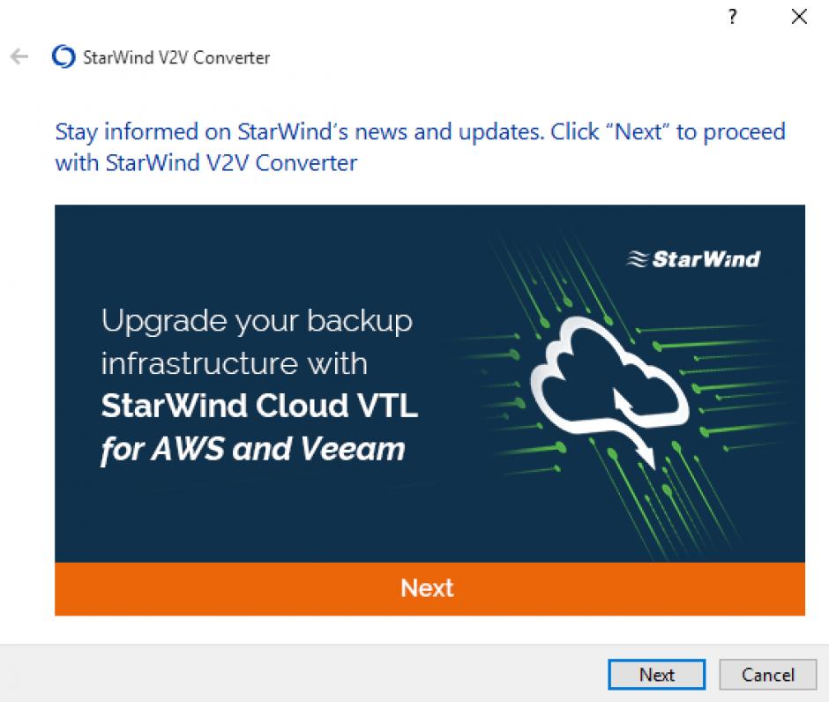Image resolution: width=829 pixels, height=702 pixels.
Task: Click the Next button at the dialog bottom
Action: click(x=656, y=675)
